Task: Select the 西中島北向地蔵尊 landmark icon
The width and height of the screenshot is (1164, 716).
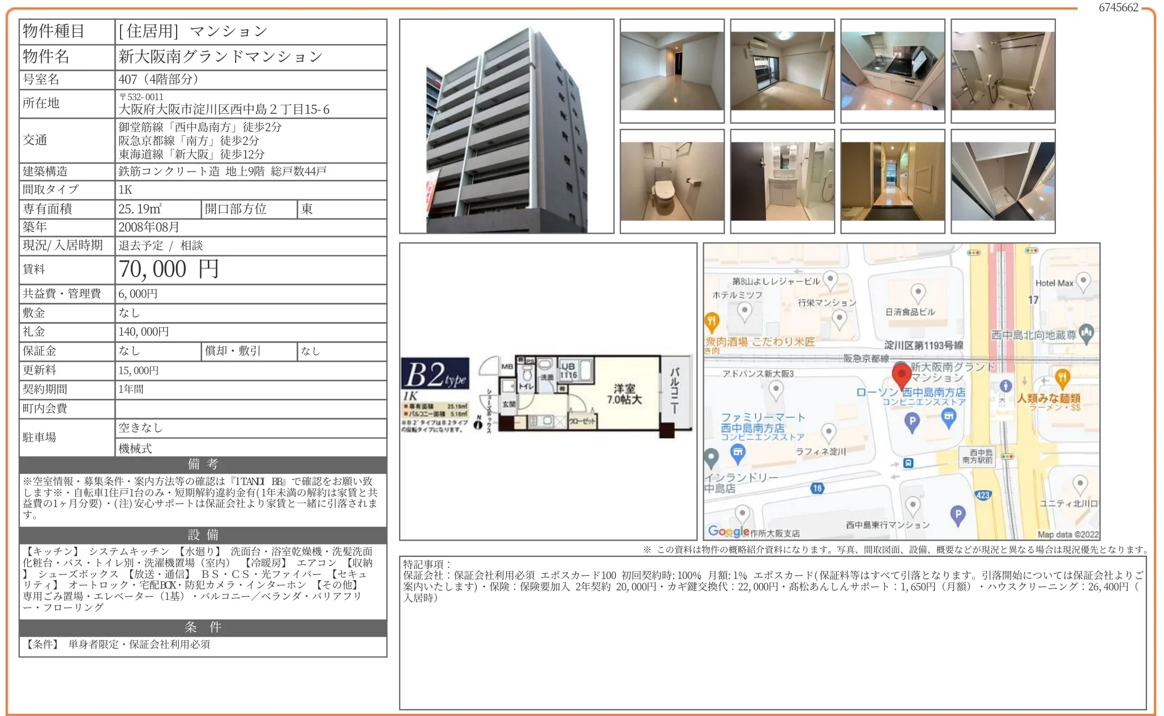Action: [1087, 333]
